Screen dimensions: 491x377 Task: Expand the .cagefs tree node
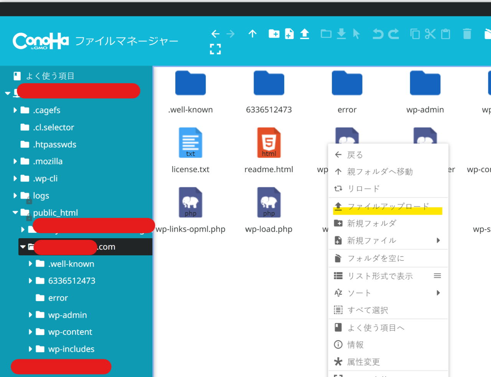click(15, 110)
